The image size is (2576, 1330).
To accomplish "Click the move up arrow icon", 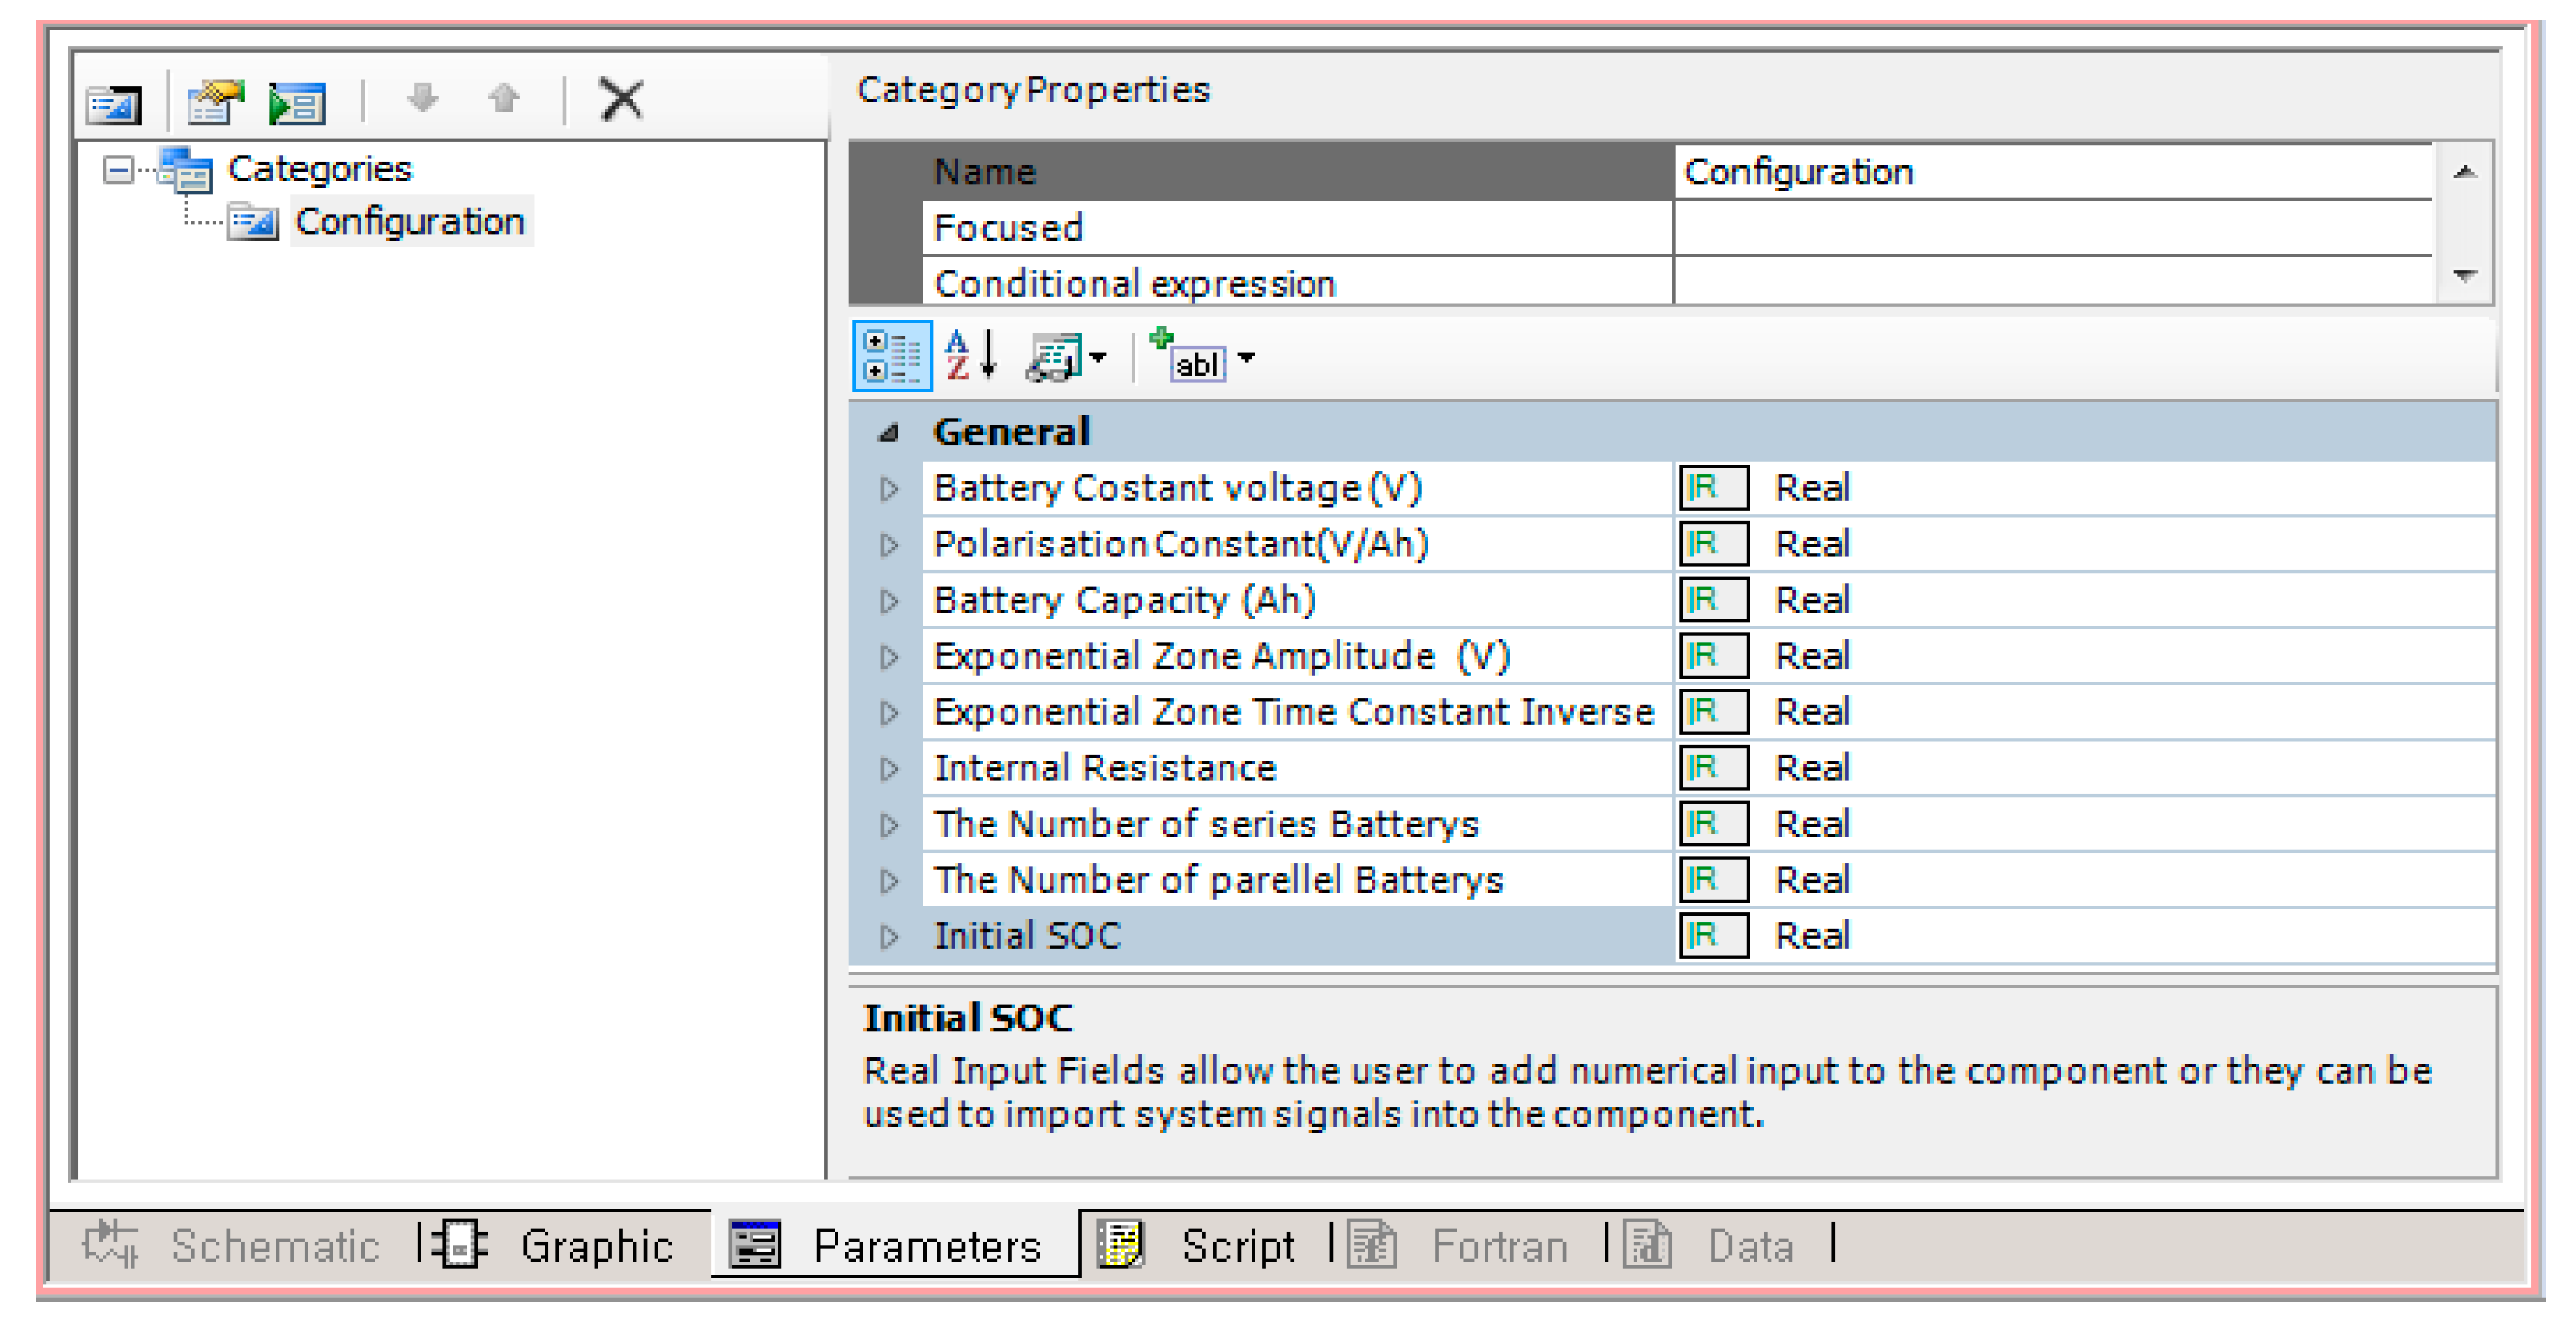I will click(504, 98).
